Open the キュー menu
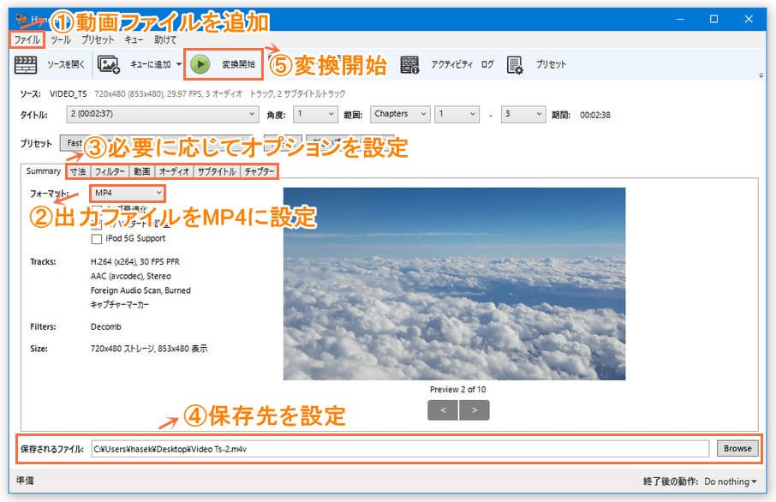Viewport: 776px width, 502px height. pyautogui.click(x=134, y=39)
